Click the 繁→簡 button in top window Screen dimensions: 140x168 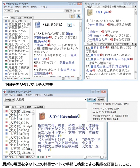click(77, 11)
